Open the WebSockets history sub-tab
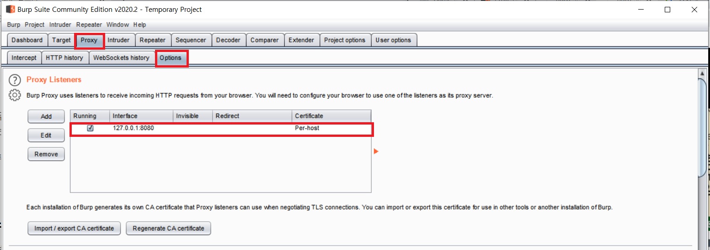This screenshot has height=250, width=710. 121,58
